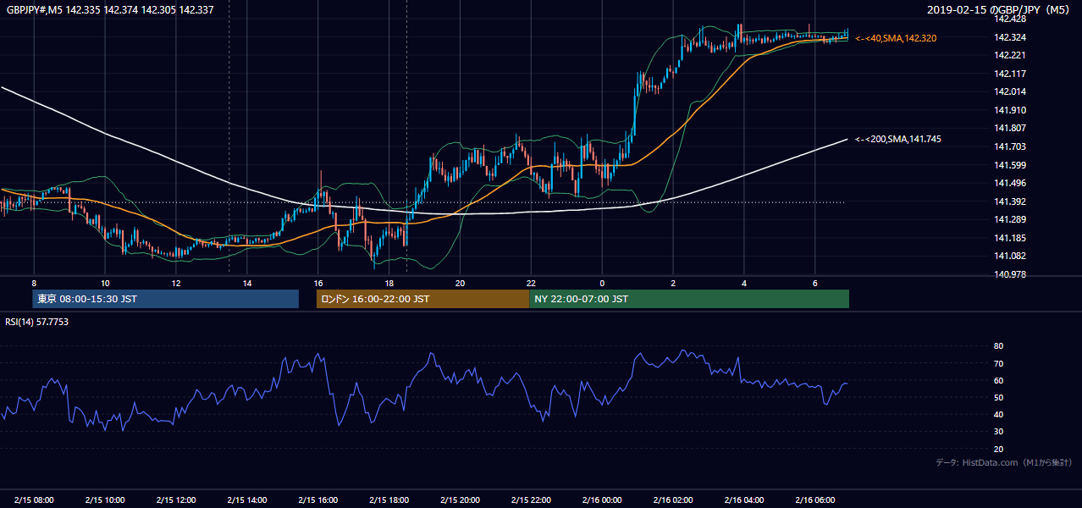Viewport: 1082px width, 508px height.
Task: Click price axis value 141.185
Action: click(x=1011, y=238)
